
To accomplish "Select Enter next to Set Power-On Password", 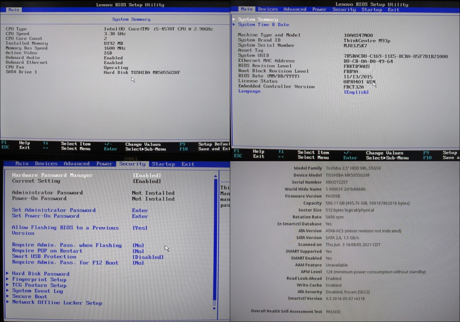I will pyautogui.click(x=140, y=216).
